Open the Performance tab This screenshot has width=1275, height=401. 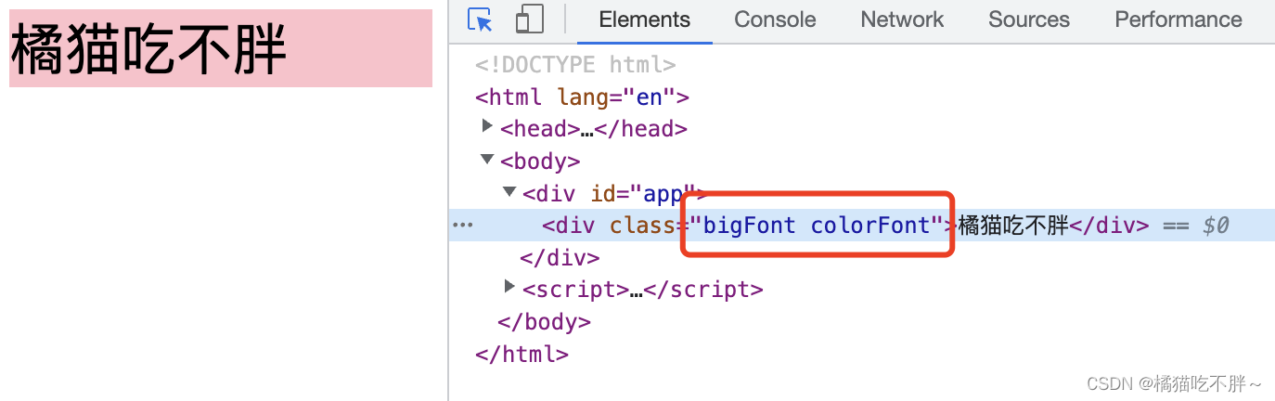pos(1178,19)
